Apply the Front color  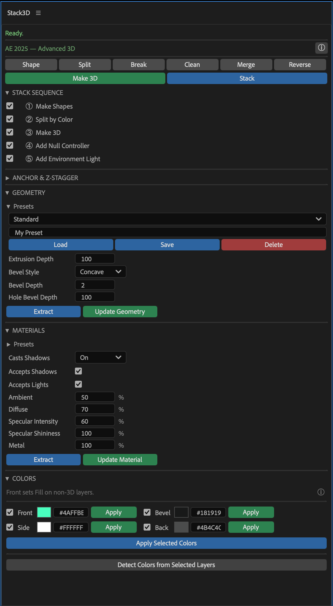coord(114,512)
